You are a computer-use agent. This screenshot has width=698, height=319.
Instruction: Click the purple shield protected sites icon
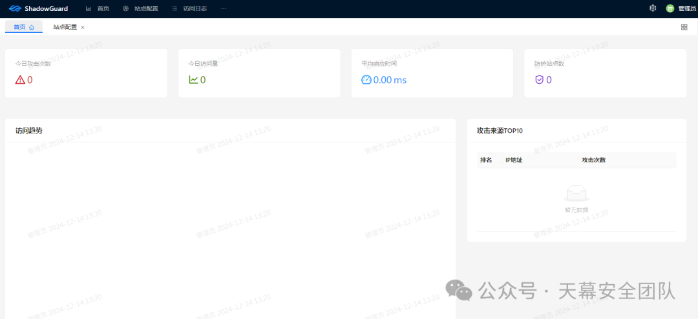(x=539, y=80)
